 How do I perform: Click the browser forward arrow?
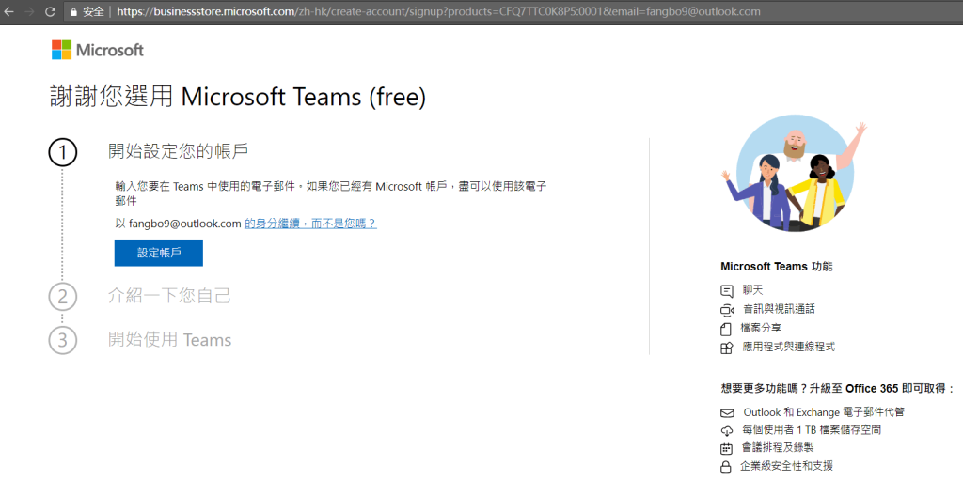point(28,11)
